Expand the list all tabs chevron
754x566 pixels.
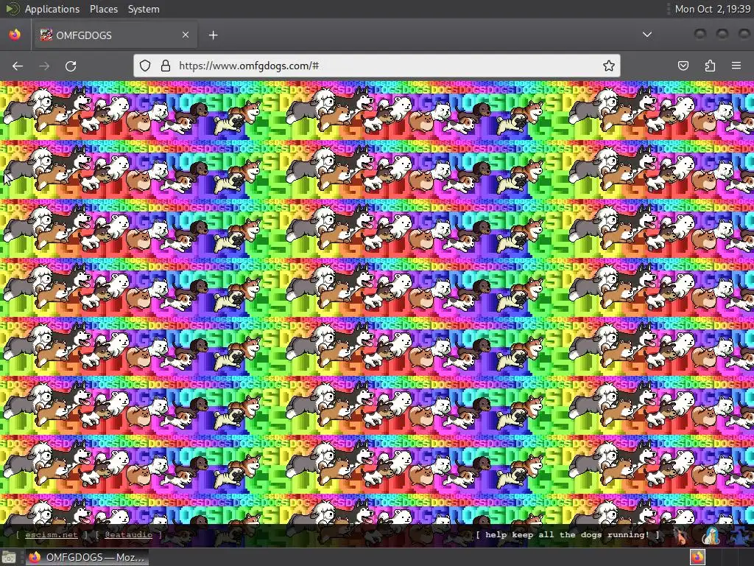point(647,35)
